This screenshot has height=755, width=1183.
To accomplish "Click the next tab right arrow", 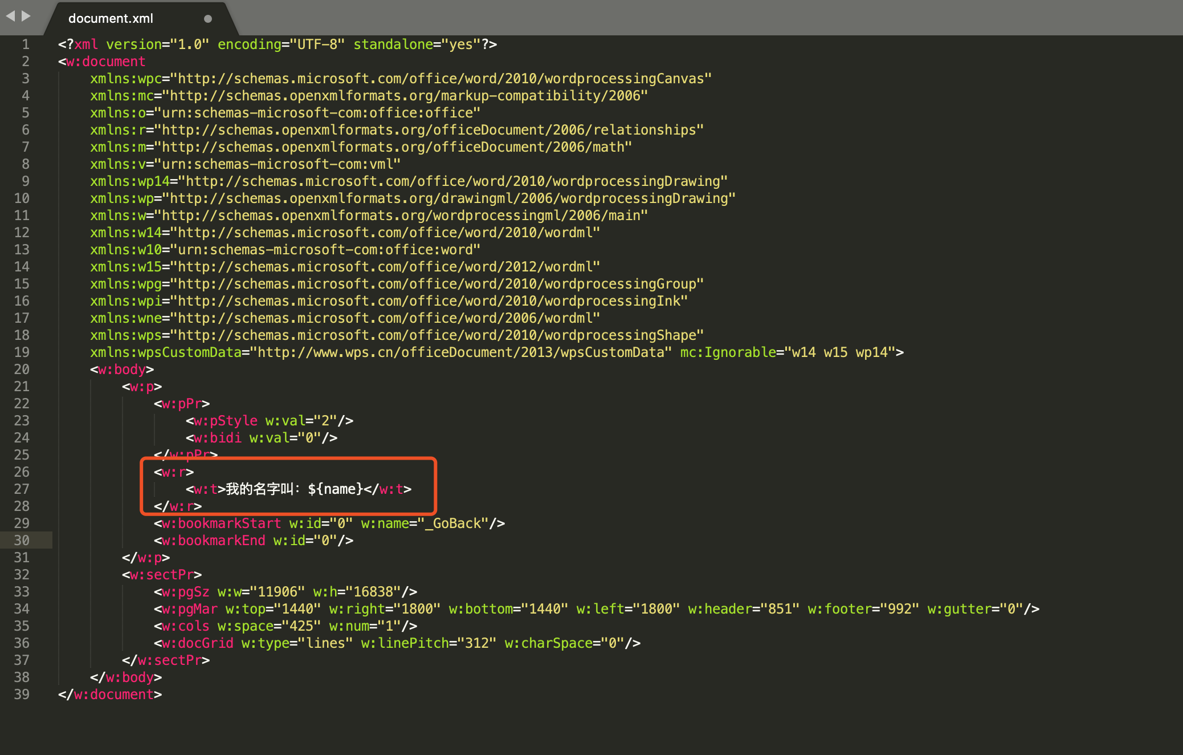I will 26,16.
